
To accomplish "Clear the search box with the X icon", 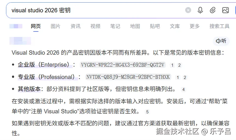I will pyautogui.click(x=188, y=10).
